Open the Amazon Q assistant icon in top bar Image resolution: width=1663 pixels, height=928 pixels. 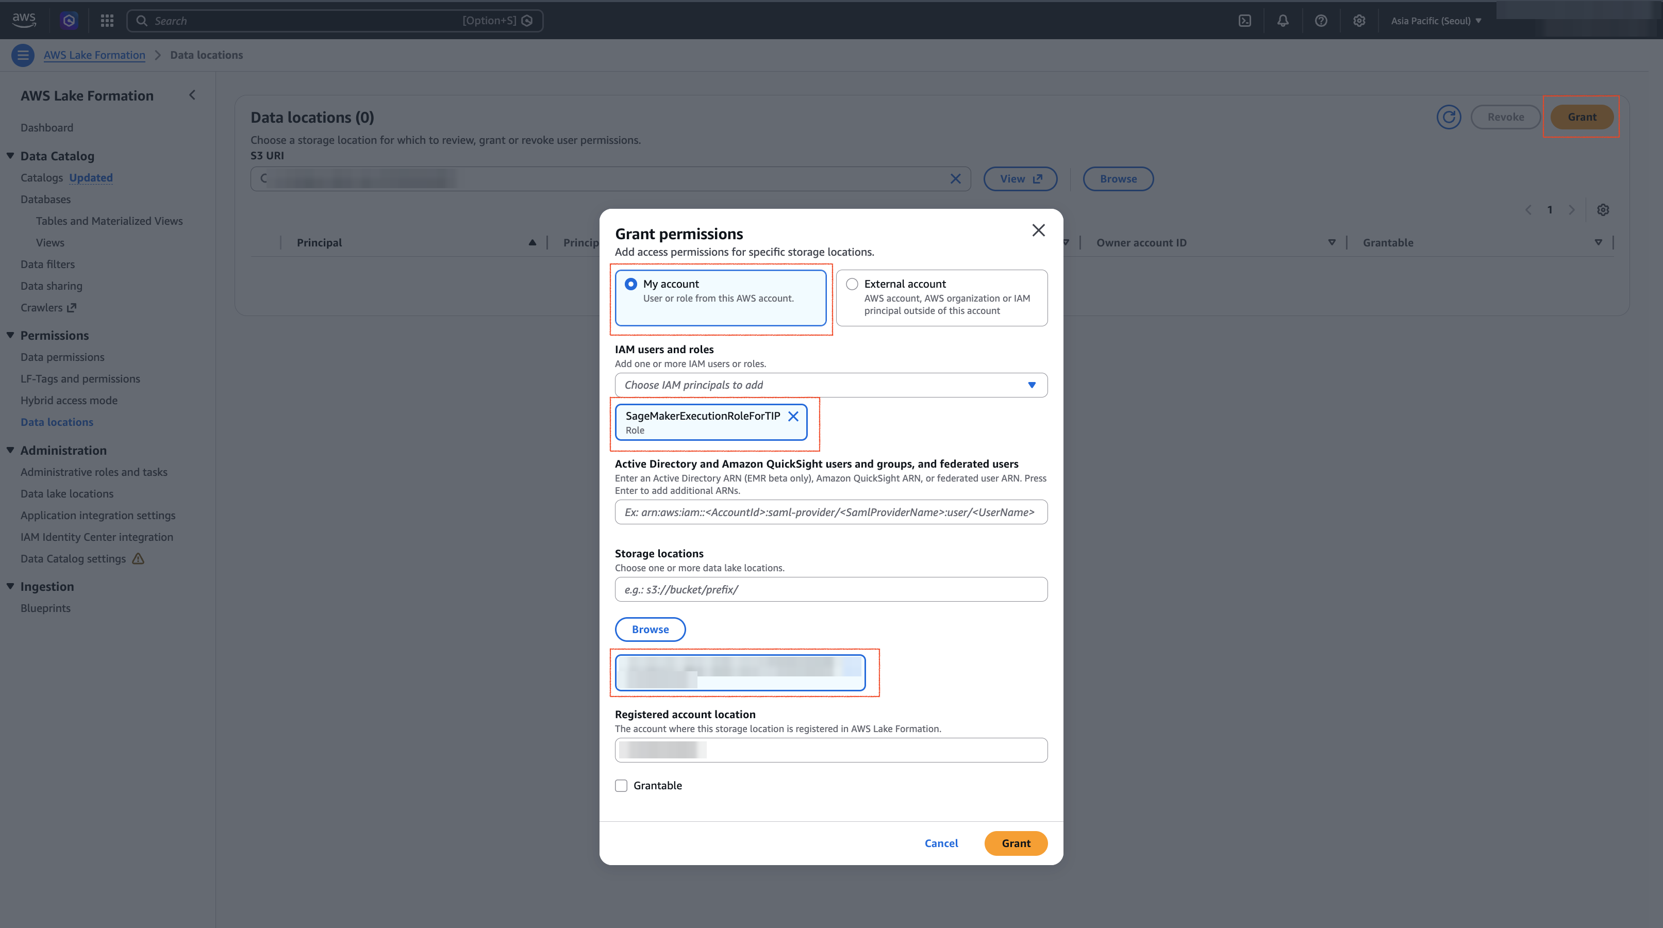click(69, 21)
